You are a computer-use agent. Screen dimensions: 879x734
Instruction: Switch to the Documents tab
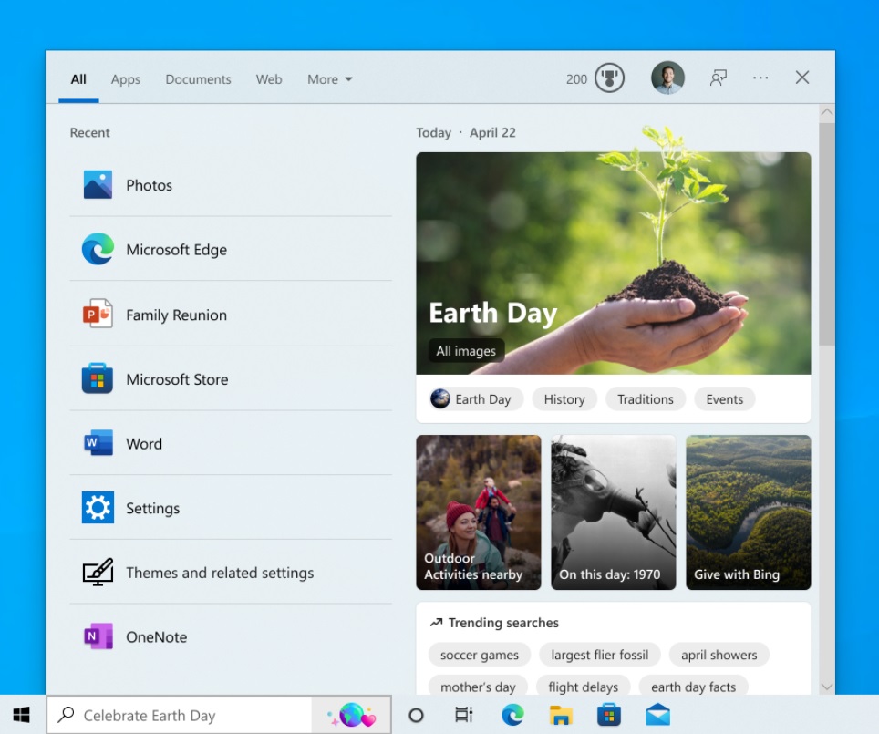tap(198, 79)
